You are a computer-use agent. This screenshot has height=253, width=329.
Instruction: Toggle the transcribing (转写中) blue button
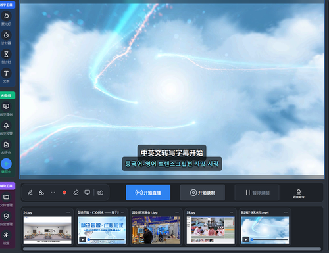(6, 164)
